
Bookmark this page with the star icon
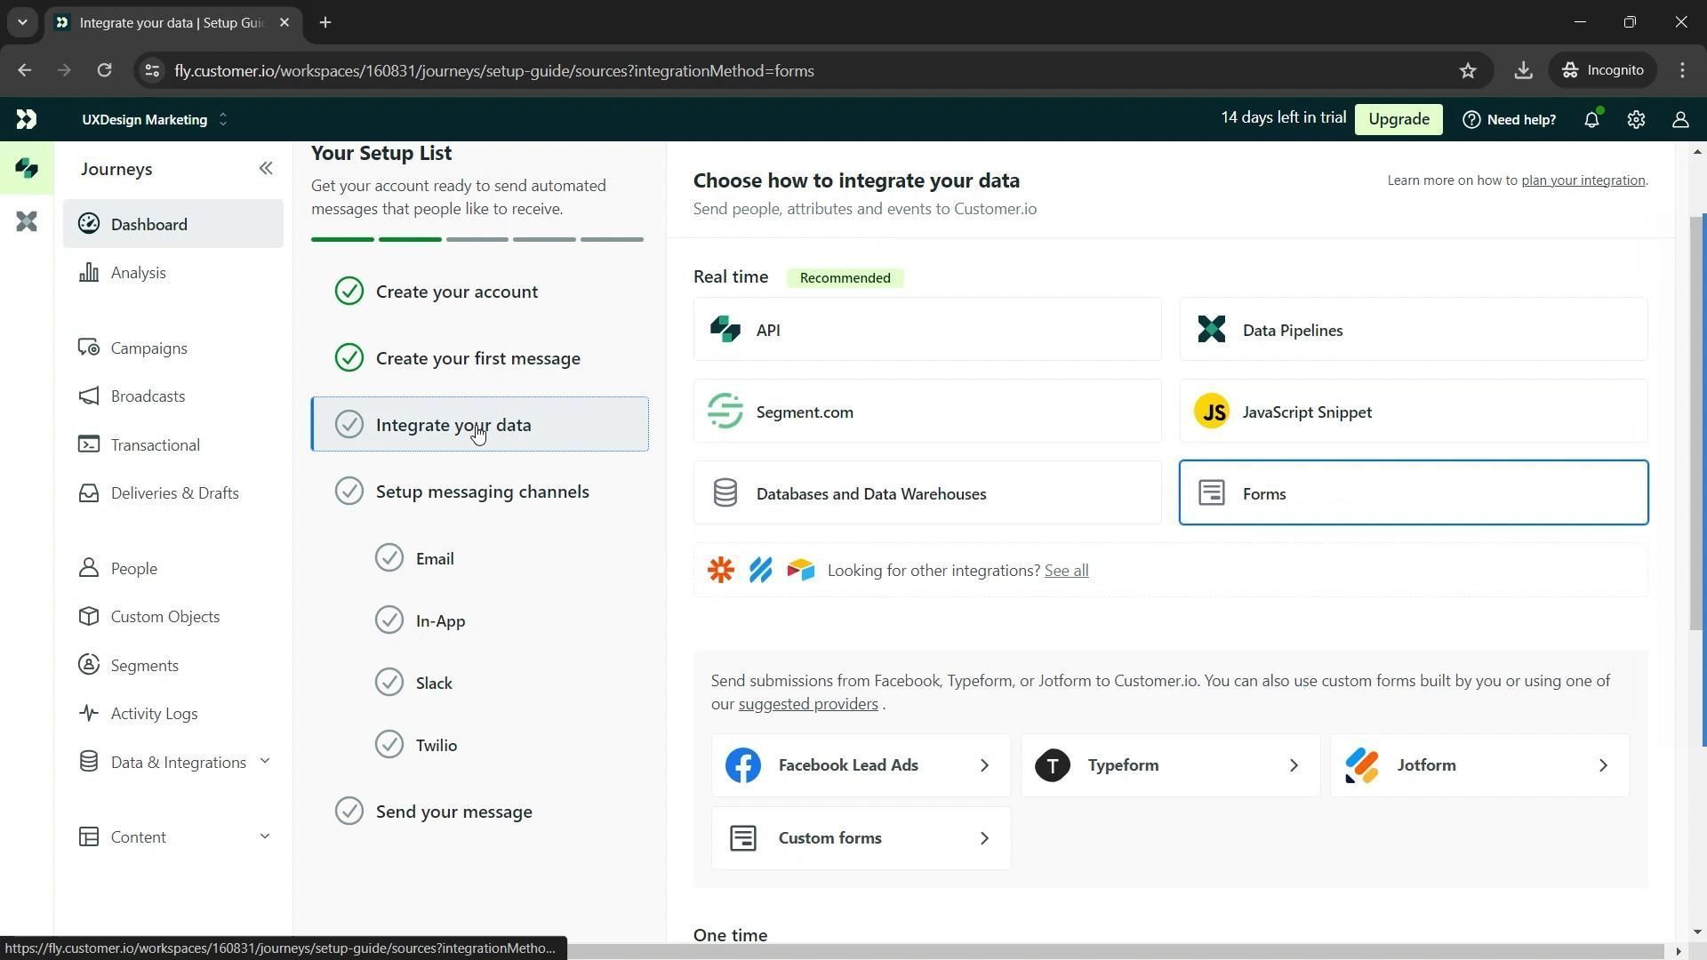(1468, 71)
